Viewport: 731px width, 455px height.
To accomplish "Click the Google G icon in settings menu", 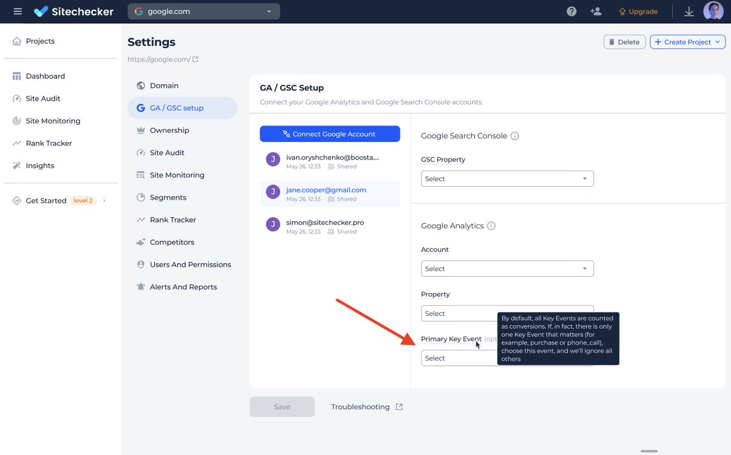I will pyautogui.click(x=141, y=108).
